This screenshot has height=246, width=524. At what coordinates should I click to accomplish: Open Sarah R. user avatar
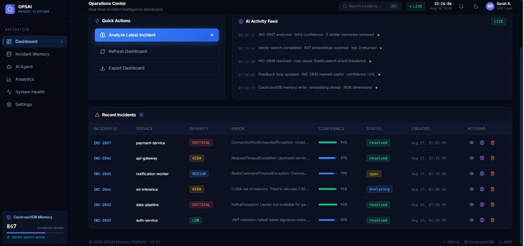click(490, 6)
